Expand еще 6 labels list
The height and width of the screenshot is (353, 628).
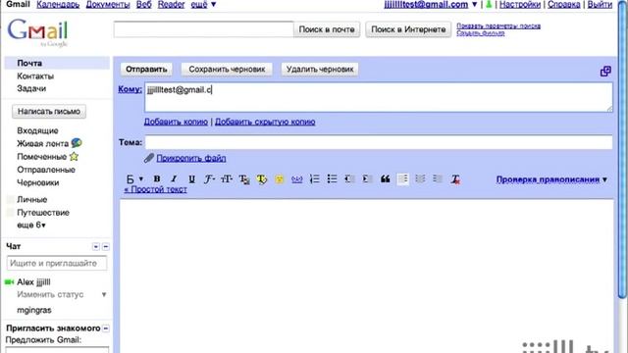[x=31, y=225]
